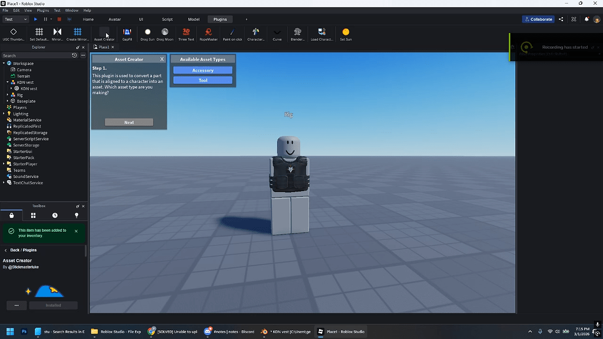
Task: Open the @Stickmasterluke creator link
Action: [23, 267]
